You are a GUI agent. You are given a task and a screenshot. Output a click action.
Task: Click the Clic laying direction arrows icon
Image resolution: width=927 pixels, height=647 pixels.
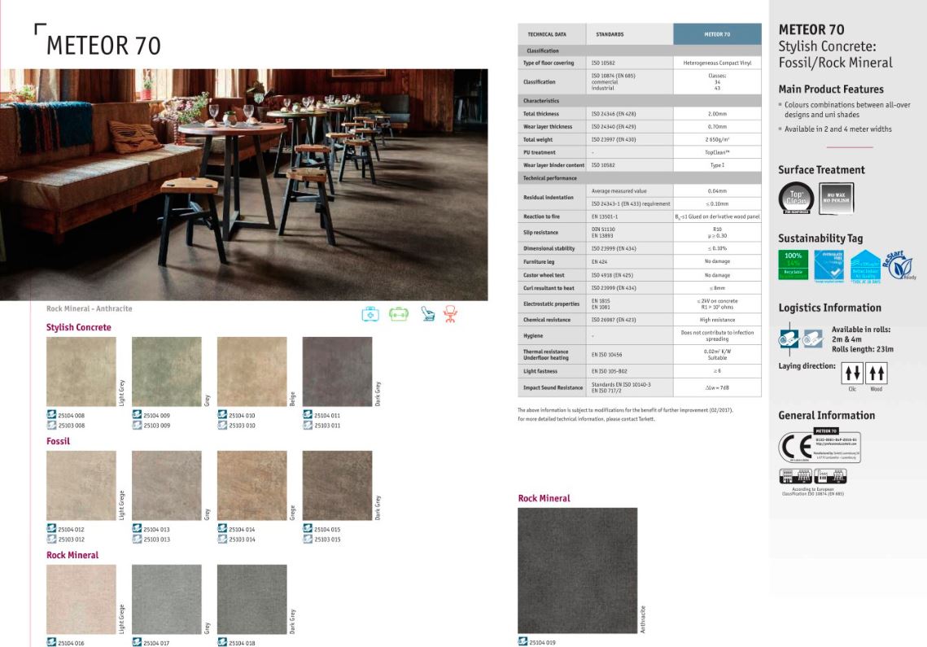(852, 374)
